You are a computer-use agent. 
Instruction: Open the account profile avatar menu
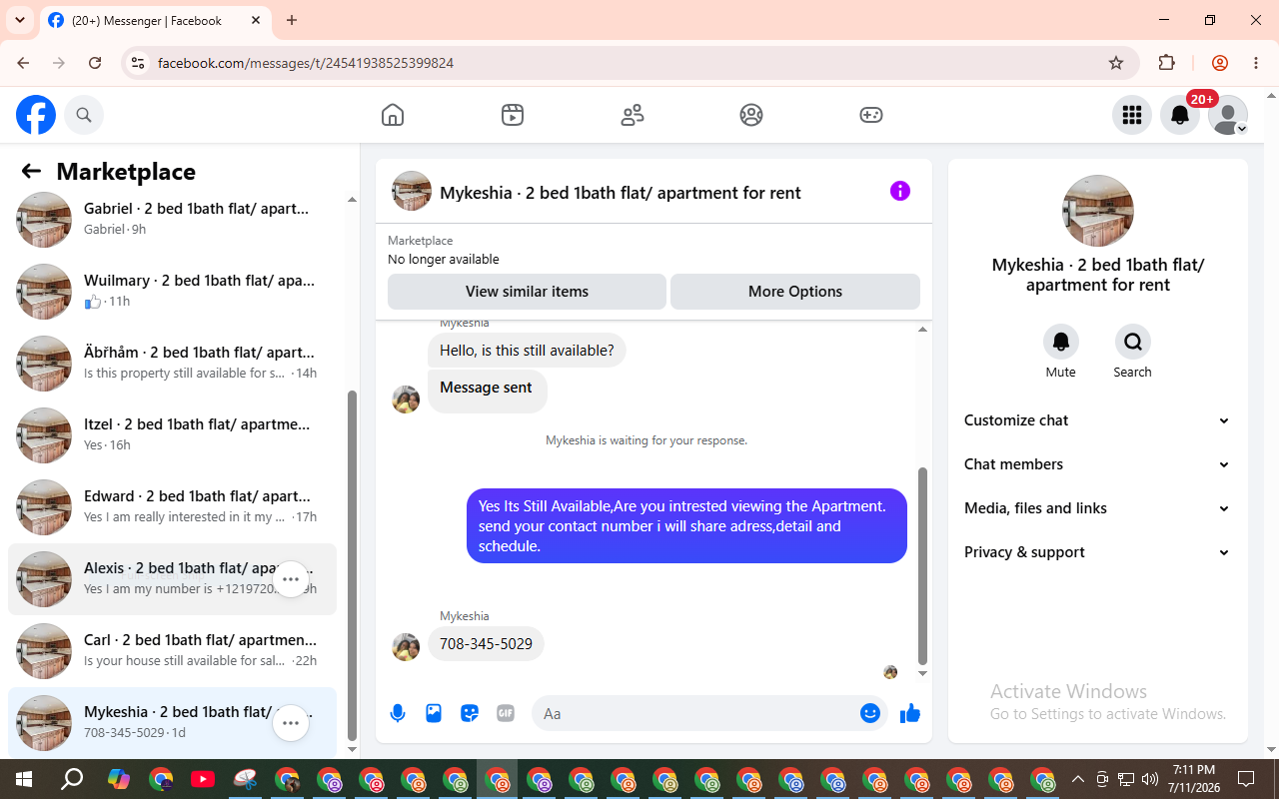[x=1228, y=115]
